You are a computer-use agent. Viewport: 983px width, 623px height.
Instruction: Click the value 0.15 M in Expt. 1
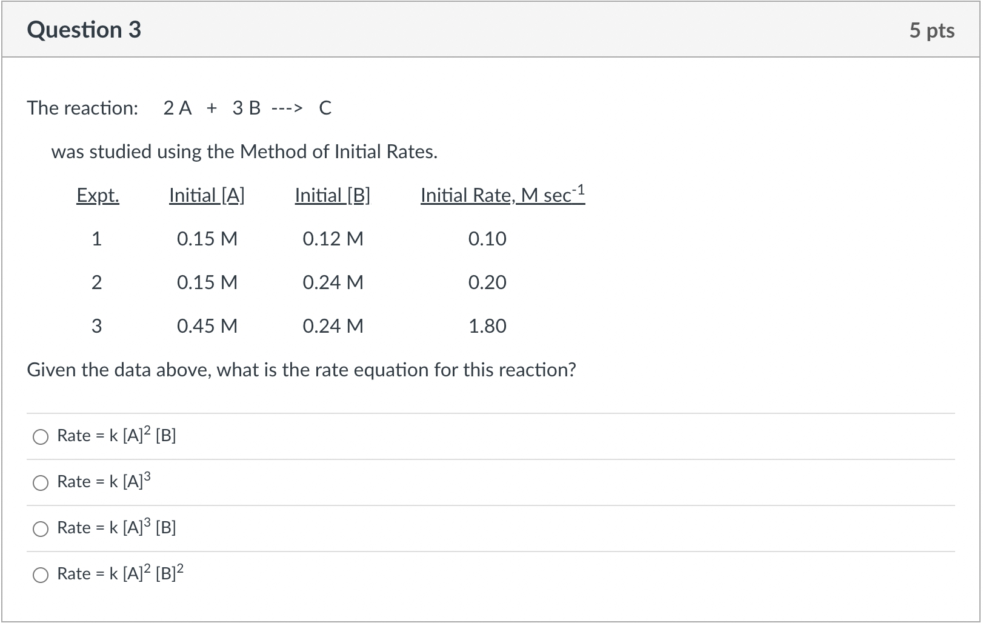pyautogui.click(x=207, y=239)
